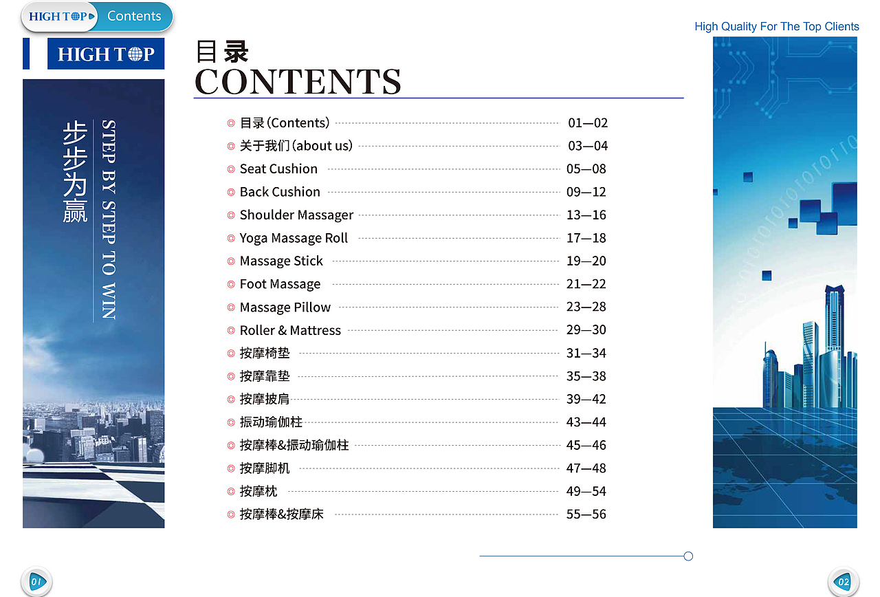Viewport: 880px width, 597px height.
Task: Jump to Yoga Massage Roll section
Action: click(294, 238)
